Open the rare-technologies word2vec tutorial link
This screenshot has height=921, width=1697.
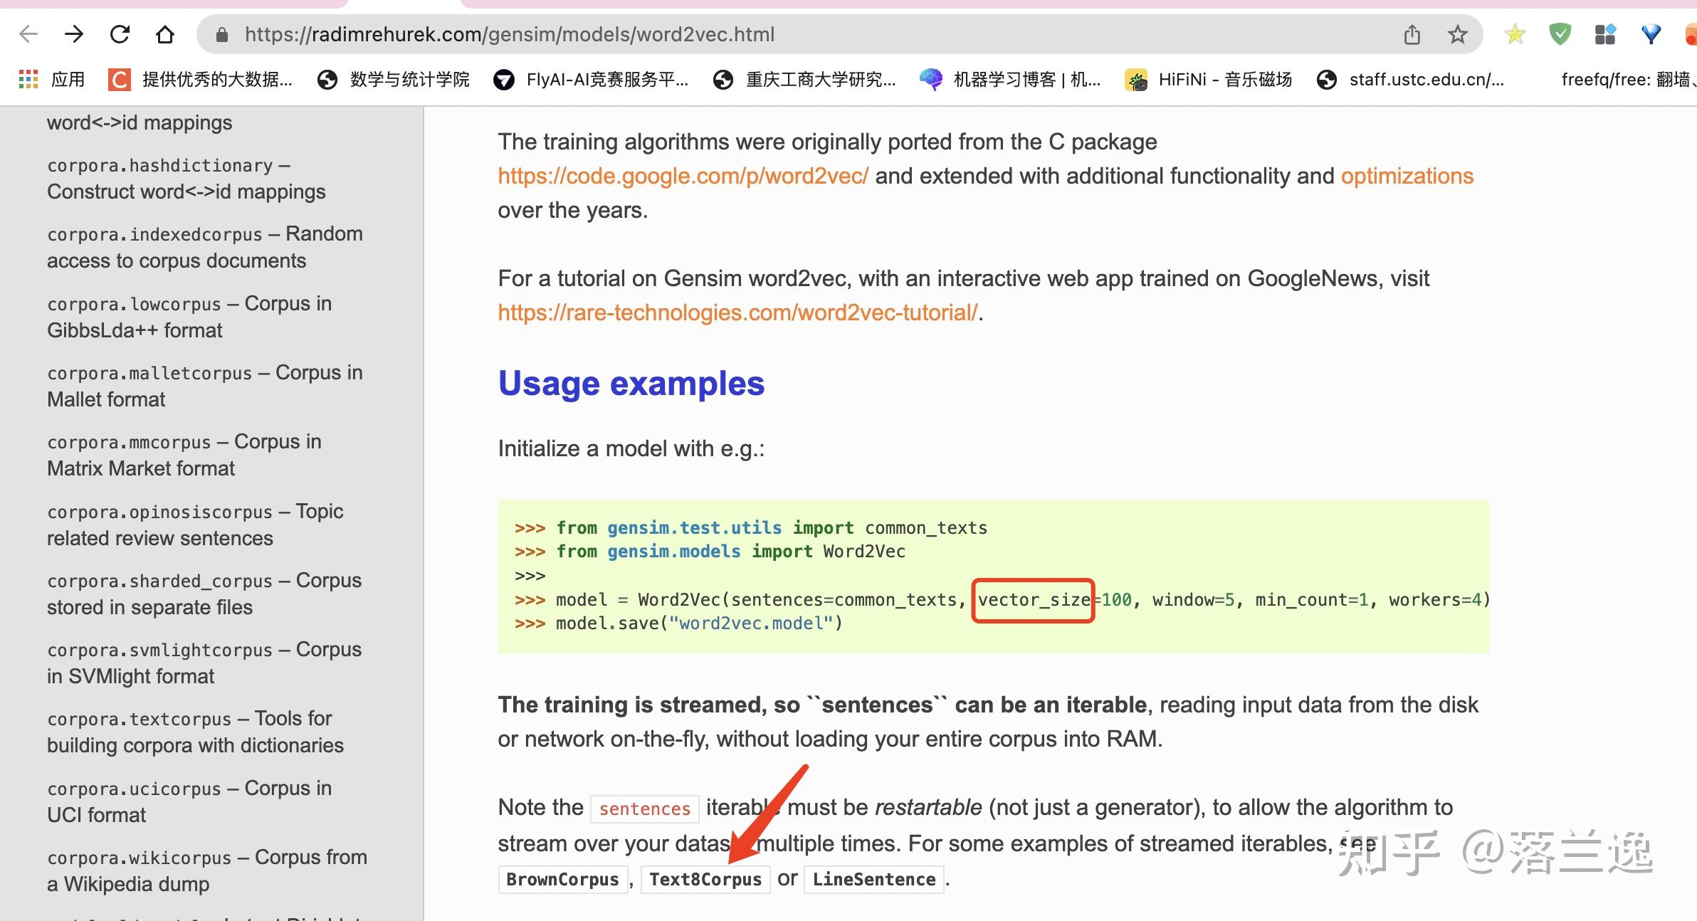click(737, 312)
